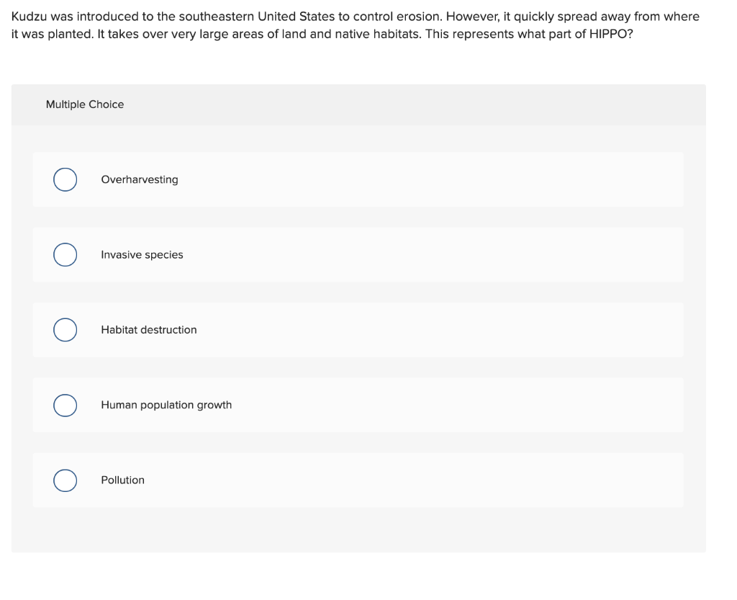Select the Pollution radio circle

point(65,480)
